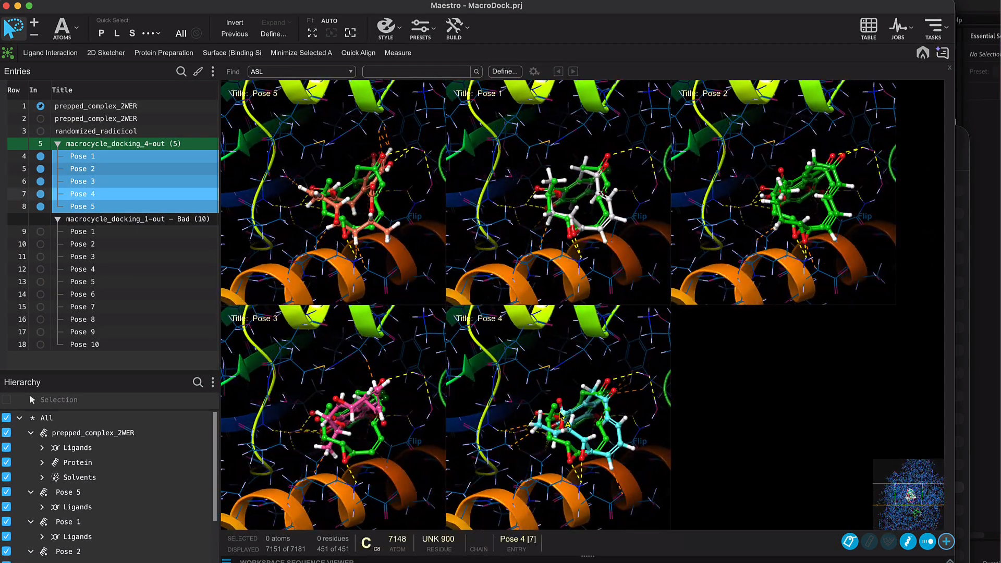Open the TABLE project table

coord(869,29)
